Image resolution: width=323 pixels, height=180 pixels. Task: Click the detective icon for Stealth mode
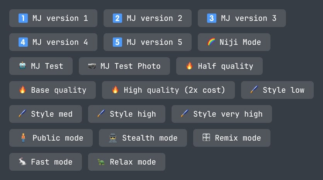(113, 138)
